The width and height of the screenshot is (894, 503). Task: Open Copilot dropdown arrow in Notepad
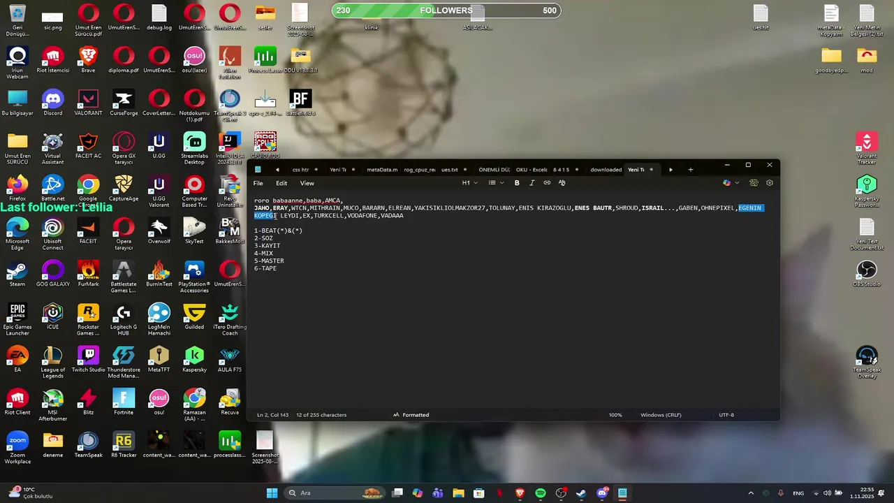coord(736,183)
